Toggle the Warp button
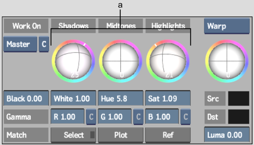The width and height of the screenshot is (254, 145). pos(227,26)
